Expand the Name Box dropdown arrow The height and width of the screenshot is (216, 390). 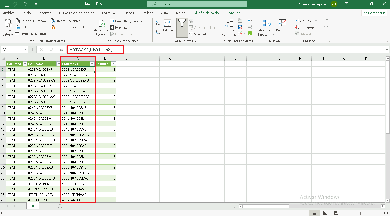click(26, 50)
